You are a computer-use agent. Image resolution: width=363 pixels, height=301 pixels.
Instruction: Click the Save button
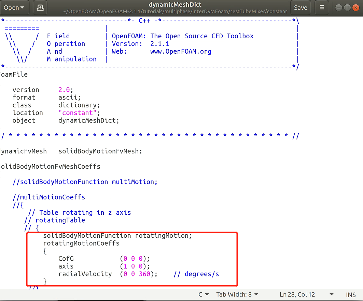point(301,8)
